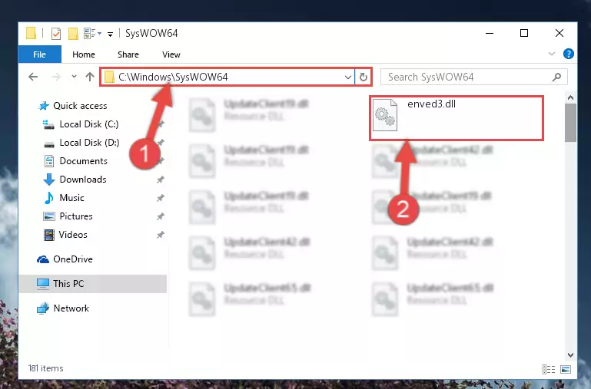Open the Customize Quick Access Toolbar dropdown
The width and height of the screenshot is (591, 389).
(x=110, y=35)
